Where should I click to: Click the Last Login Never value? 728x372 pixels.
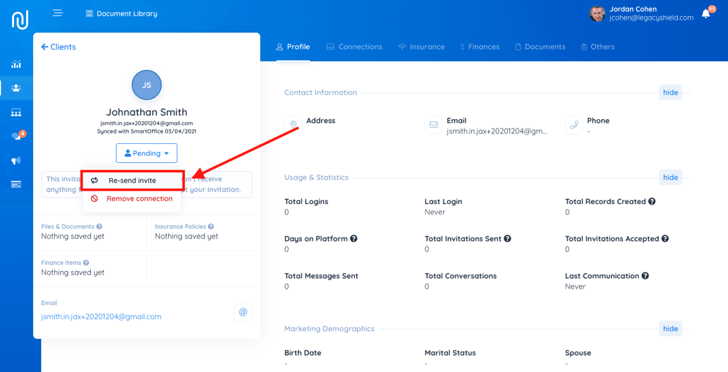click(435, 212)
